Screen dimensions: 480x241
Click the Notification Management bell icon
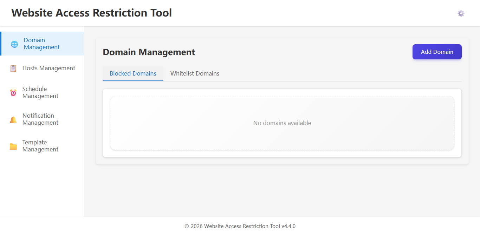pyautogui.click(x=13, y=119)
